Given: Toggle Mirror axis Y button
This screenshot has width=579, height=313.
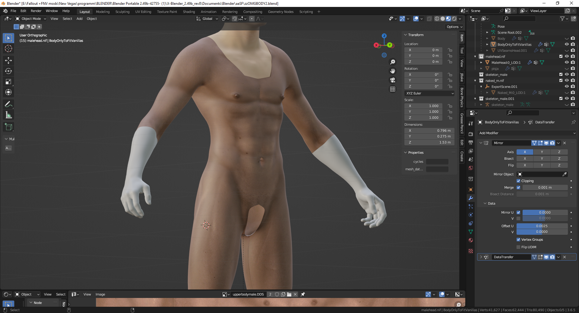Looking at the screenshot, I should tap(542, 152).
